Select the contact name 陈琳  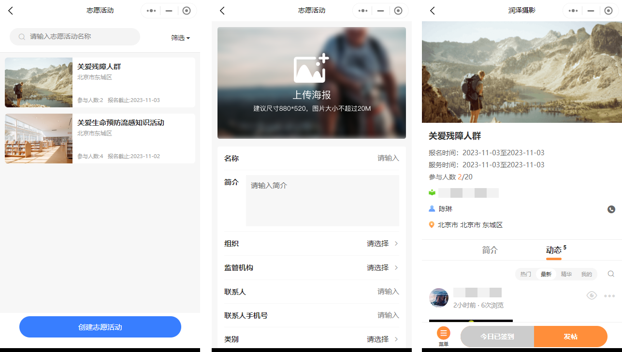pos(446,209)
